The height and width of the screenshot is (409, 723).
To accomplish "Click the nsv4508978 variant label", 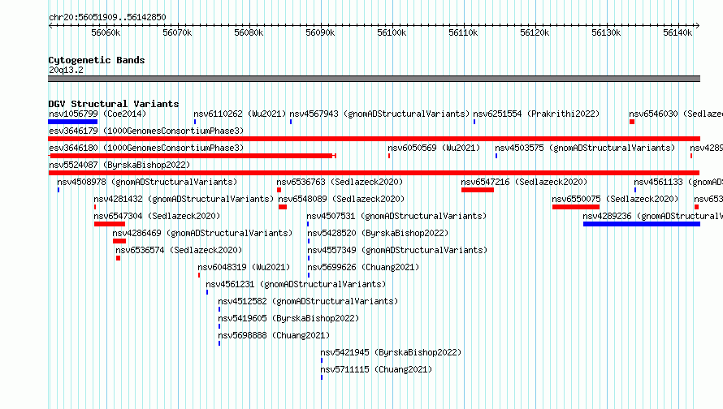I will tap(147, 182).
